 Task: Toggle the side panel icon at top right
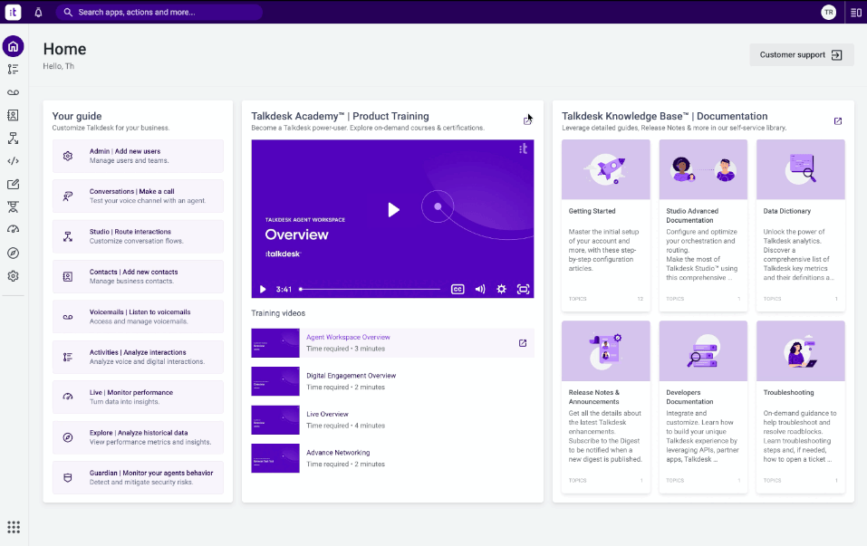tap(856, 12)
